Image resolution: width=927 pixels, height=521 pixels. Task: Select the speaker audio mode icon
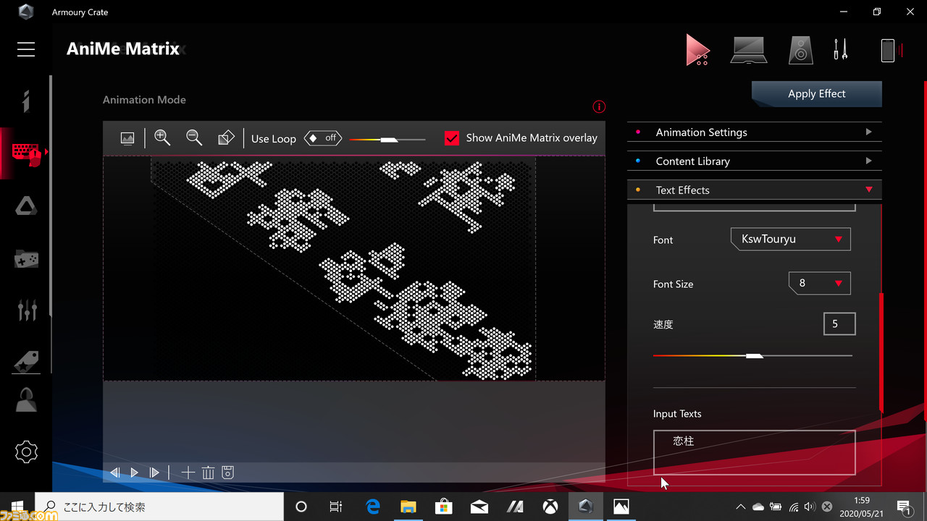800,50
